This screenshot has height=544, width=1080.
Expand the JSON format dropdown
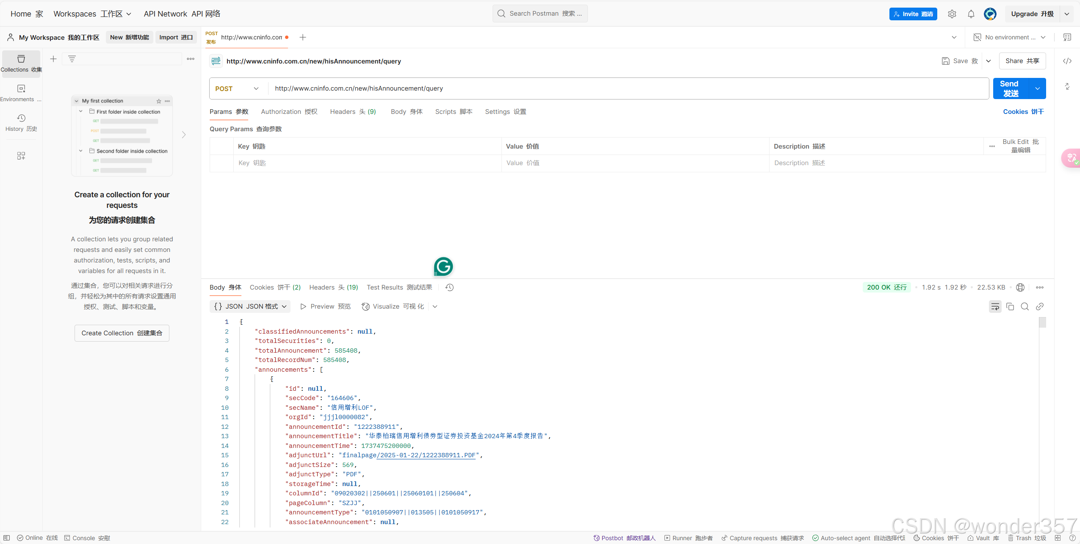coord(250,307)
